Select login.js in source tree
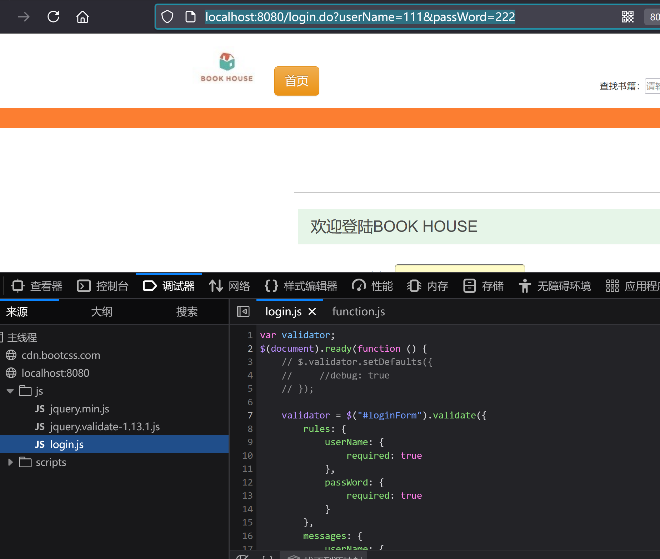 114,444
